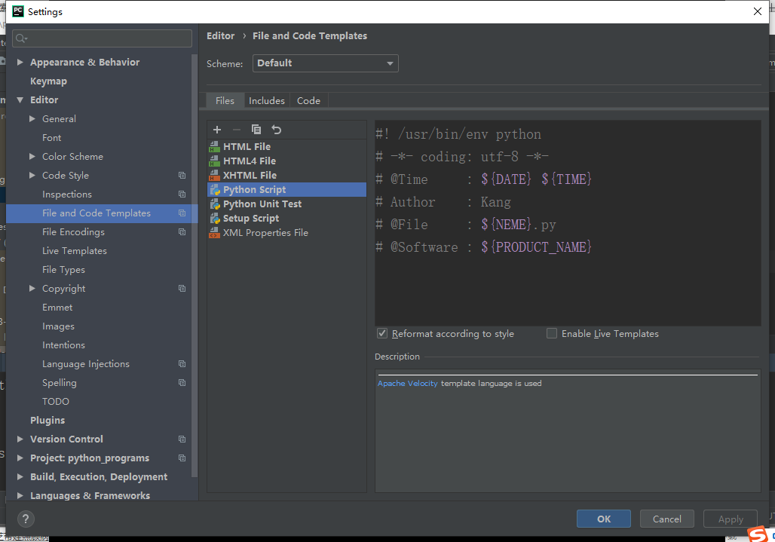Open help with the question mark button
Screen dimensions: 775x542
click(26, 519)
